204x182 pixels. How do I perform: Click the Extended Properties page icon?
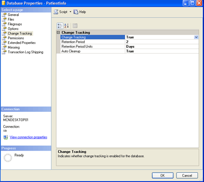[x=4, y=43]
